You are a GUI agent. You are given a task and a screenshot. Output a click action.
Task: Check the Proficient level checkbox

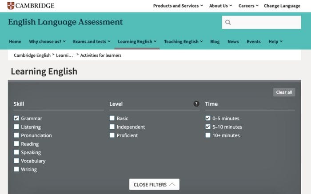pyautogui.click(x=112, y=135)
